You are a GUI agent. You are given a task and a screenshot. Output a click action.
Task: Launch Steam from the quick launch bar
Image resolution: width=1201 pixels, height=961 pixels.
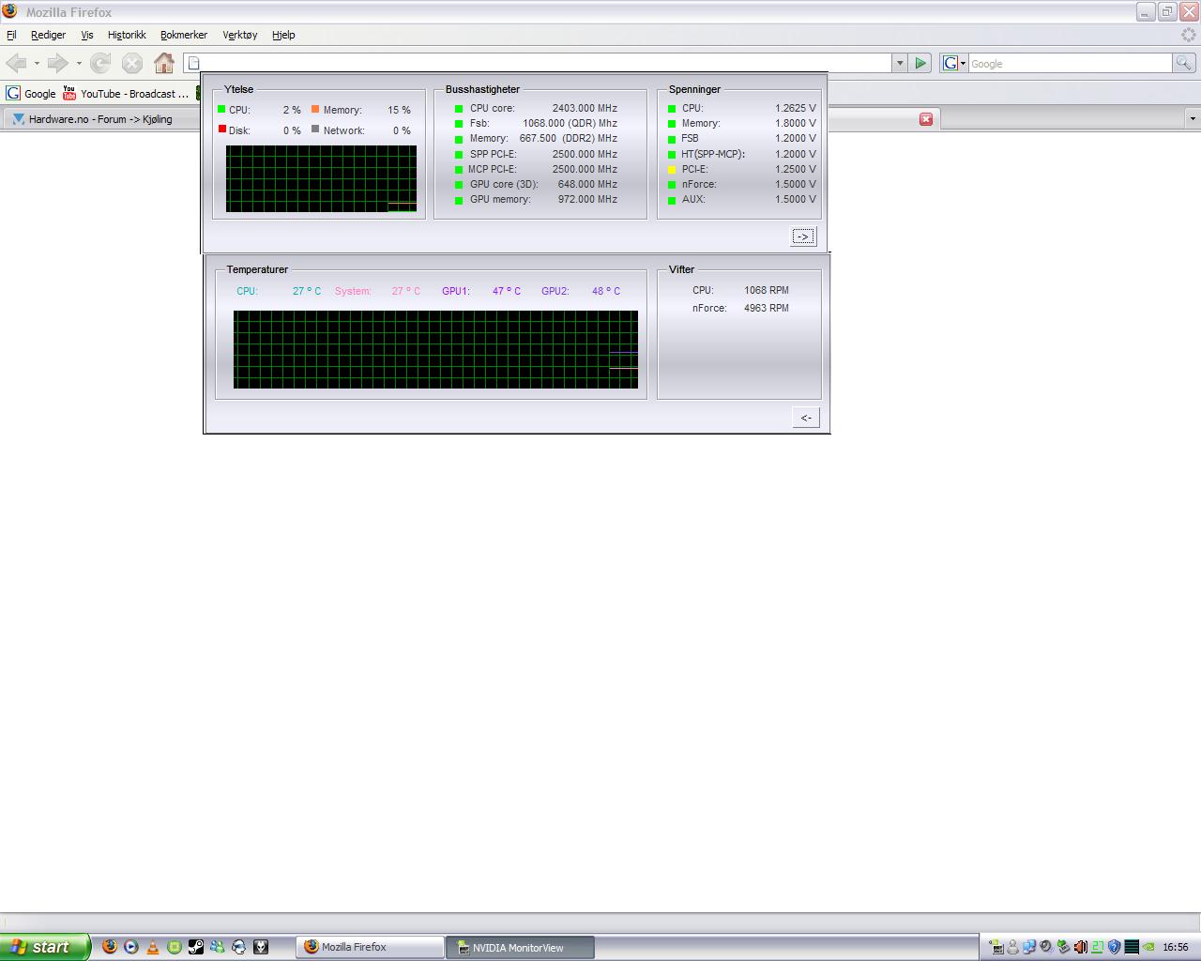pyautogui.click(x=196, y=947)
